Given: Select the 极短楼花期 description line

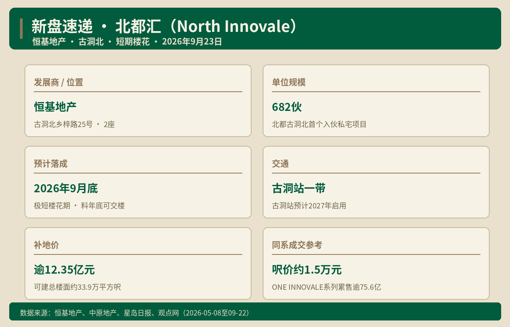Looking at the screenshot, I should tap(79, 206).
